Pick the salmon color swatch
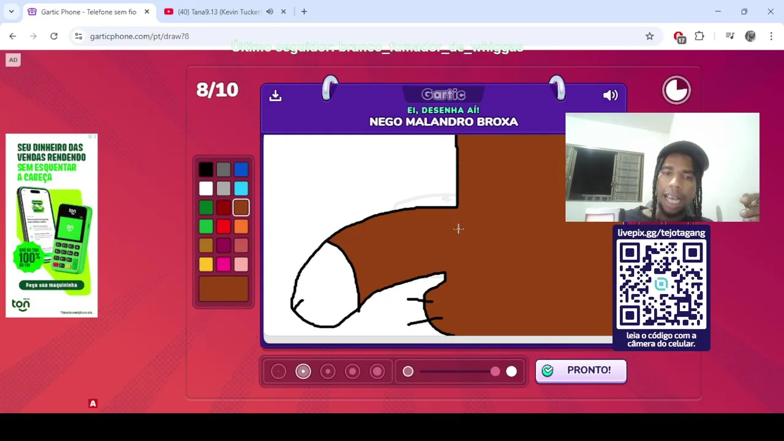Screen dimensions: 784x441 click(x=241, y=246)
